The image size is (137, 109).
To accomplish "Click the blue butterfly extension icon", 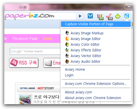I will 90,16.
